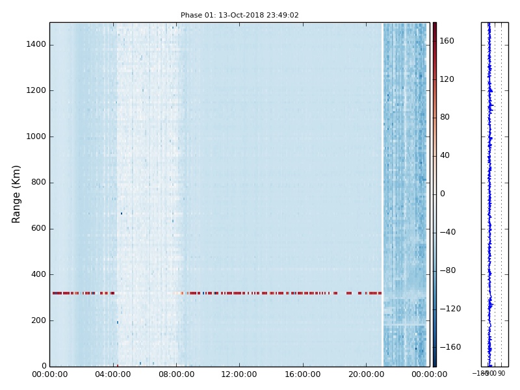The image size is (520, 390).
Task: Click the colorbar label −80
Action: tap(448, 270)
